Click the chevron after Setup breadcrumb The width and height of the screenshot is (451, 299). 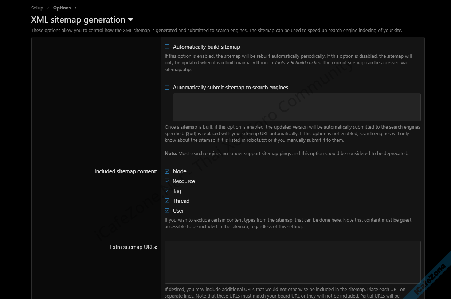point(48,8)
